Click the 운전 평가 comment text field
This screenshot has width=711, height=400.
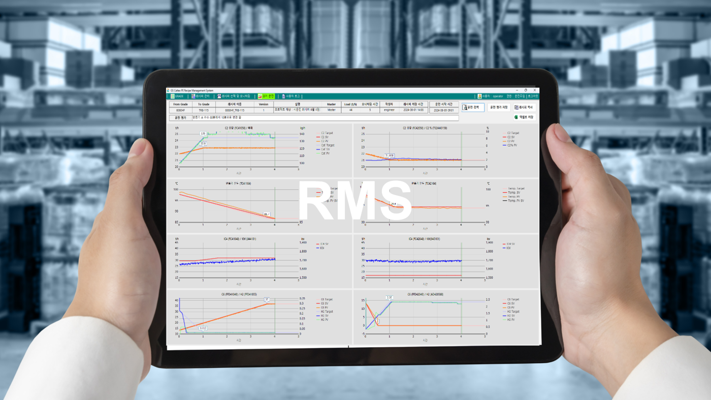(x=325, y=118)
